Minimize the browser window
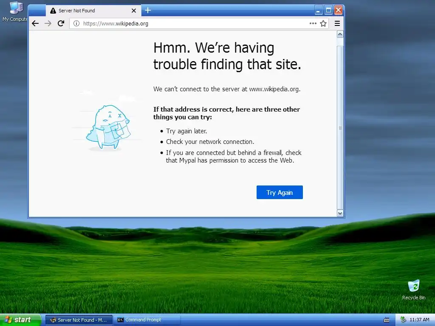The height and width of the screenshot is (326, 435). coord(319,11)
